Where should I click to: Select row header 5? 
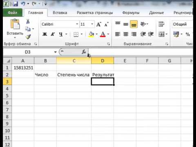point(7,96)
